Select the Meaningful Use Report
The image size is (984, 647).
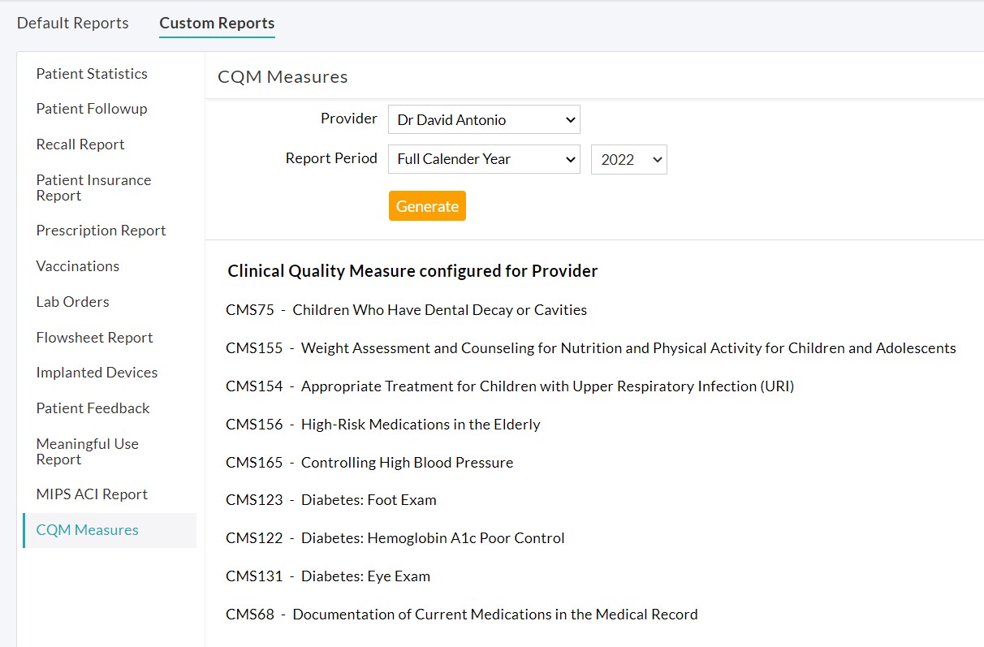coord(88,451)
